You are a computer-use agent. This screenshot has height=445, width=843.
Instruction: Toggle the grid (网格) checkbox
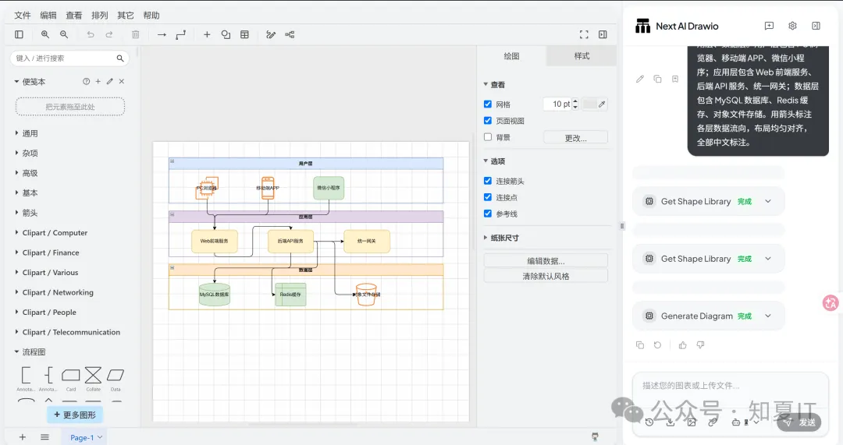tap(488, 104)
